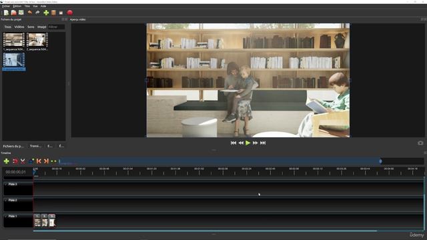Click the timeline playhead marker

click(x=35, y=172)
